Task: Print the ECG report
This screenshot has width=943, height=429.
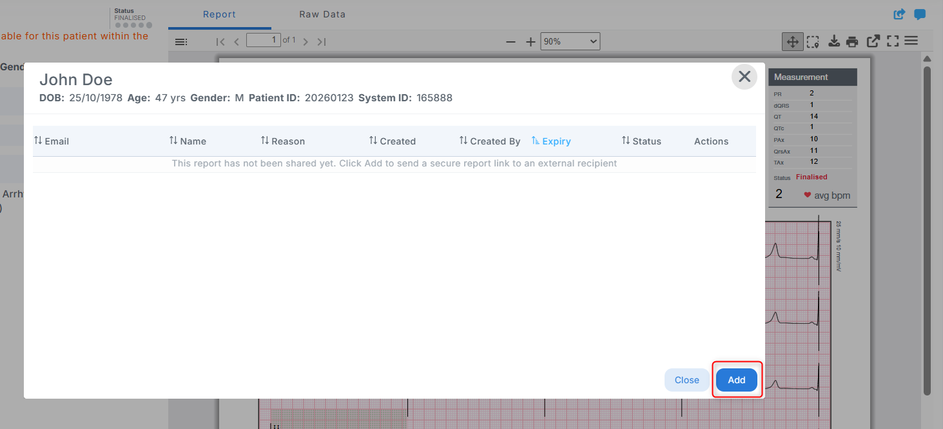Action: [x=852, y=41]
